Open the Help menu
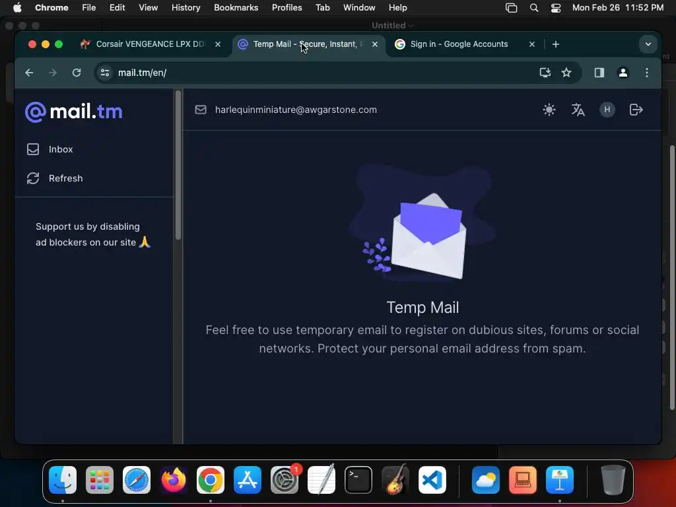Viewport: 676px width, 507px height. (x=397, y=8)
